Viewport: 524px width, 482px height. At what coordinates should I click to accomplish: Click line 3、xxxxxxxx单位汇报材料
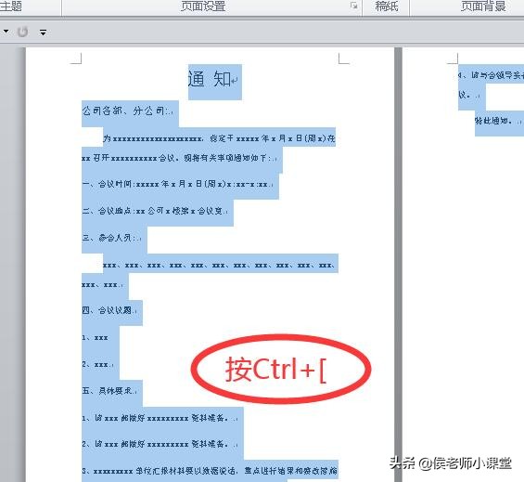210,471
